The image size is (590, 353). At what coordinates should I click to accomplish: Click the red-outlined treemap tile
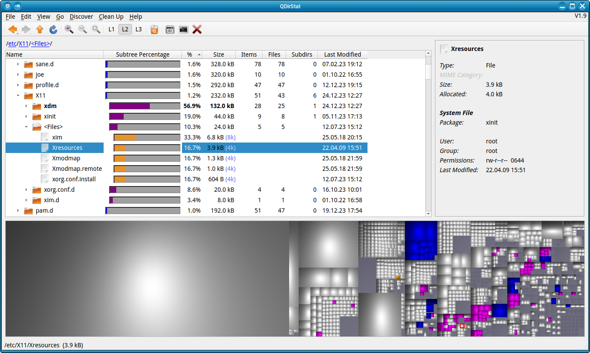click(x=462, y=326)
